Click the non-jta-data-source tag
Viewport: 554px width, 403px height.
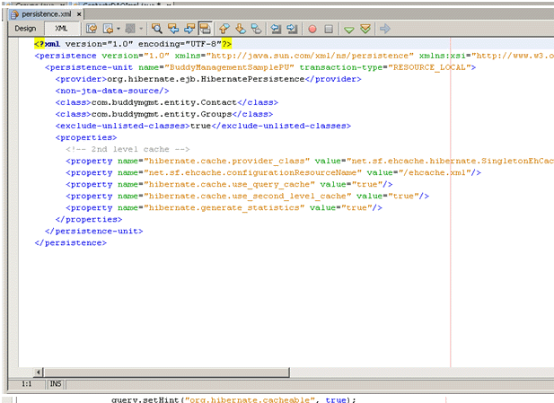pos(112,91)
